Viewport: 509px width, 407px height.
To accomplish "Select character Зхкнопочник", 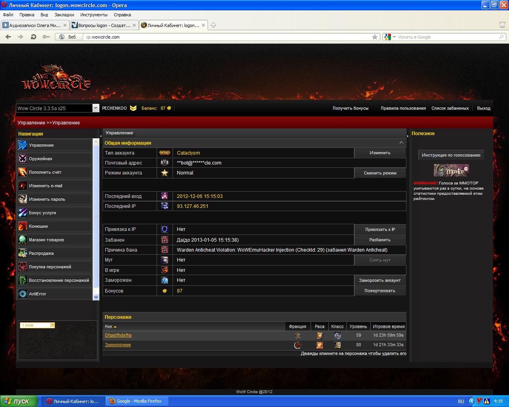I will pos(118,345).
